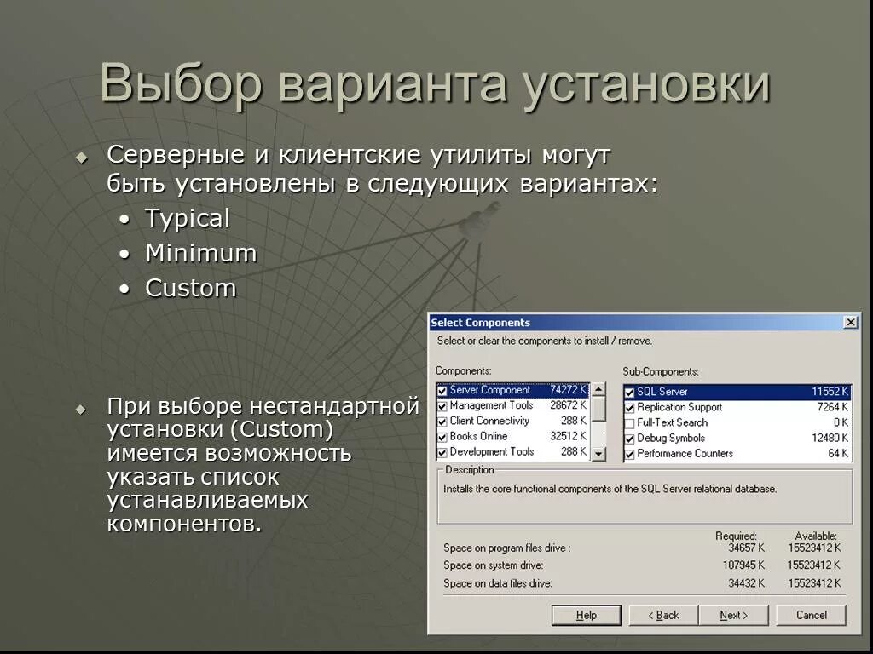Click the Components list scroll up arrow
This screenshot has width=873, height=654.
(x=598, y=389)
